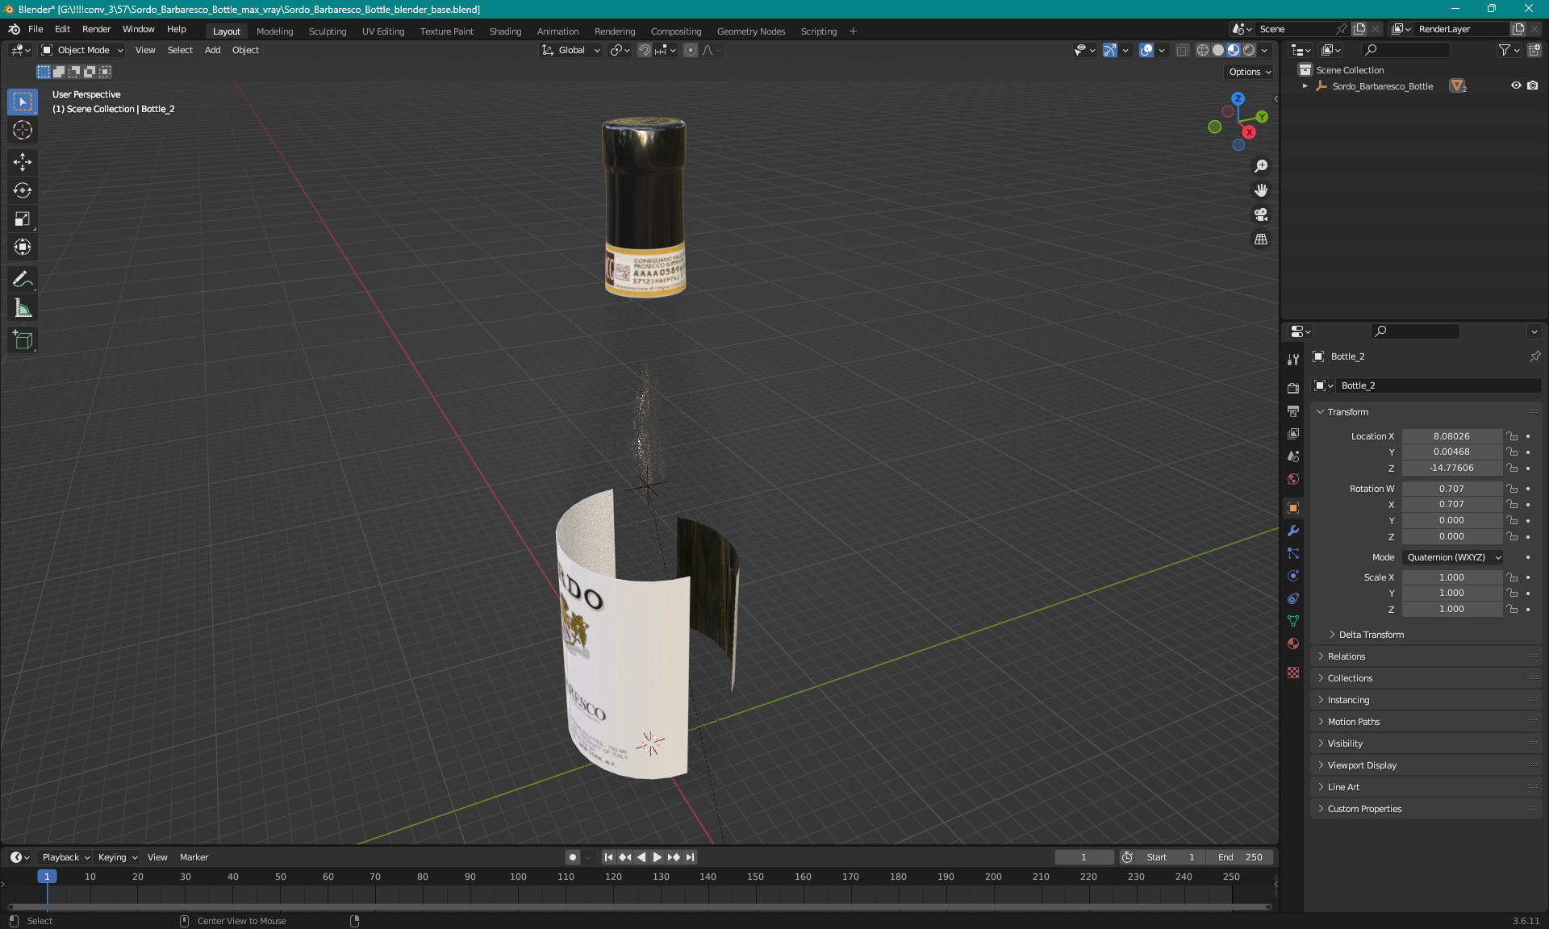Toggle show overlays button
The height and width of the screenshot is (929, 1549).
point(1146,50)
